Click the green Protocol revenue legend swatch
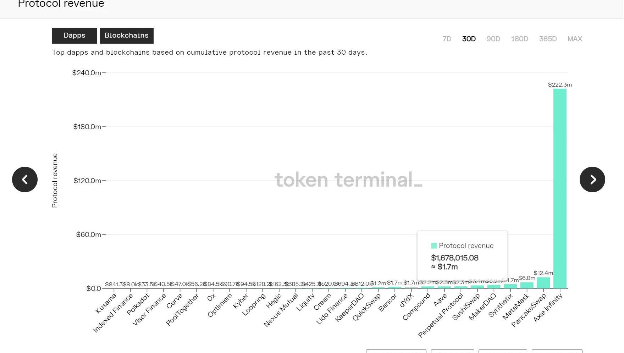The height and width of the screenshot is (353, 624). pyautogui.click(x=434, y=246)
